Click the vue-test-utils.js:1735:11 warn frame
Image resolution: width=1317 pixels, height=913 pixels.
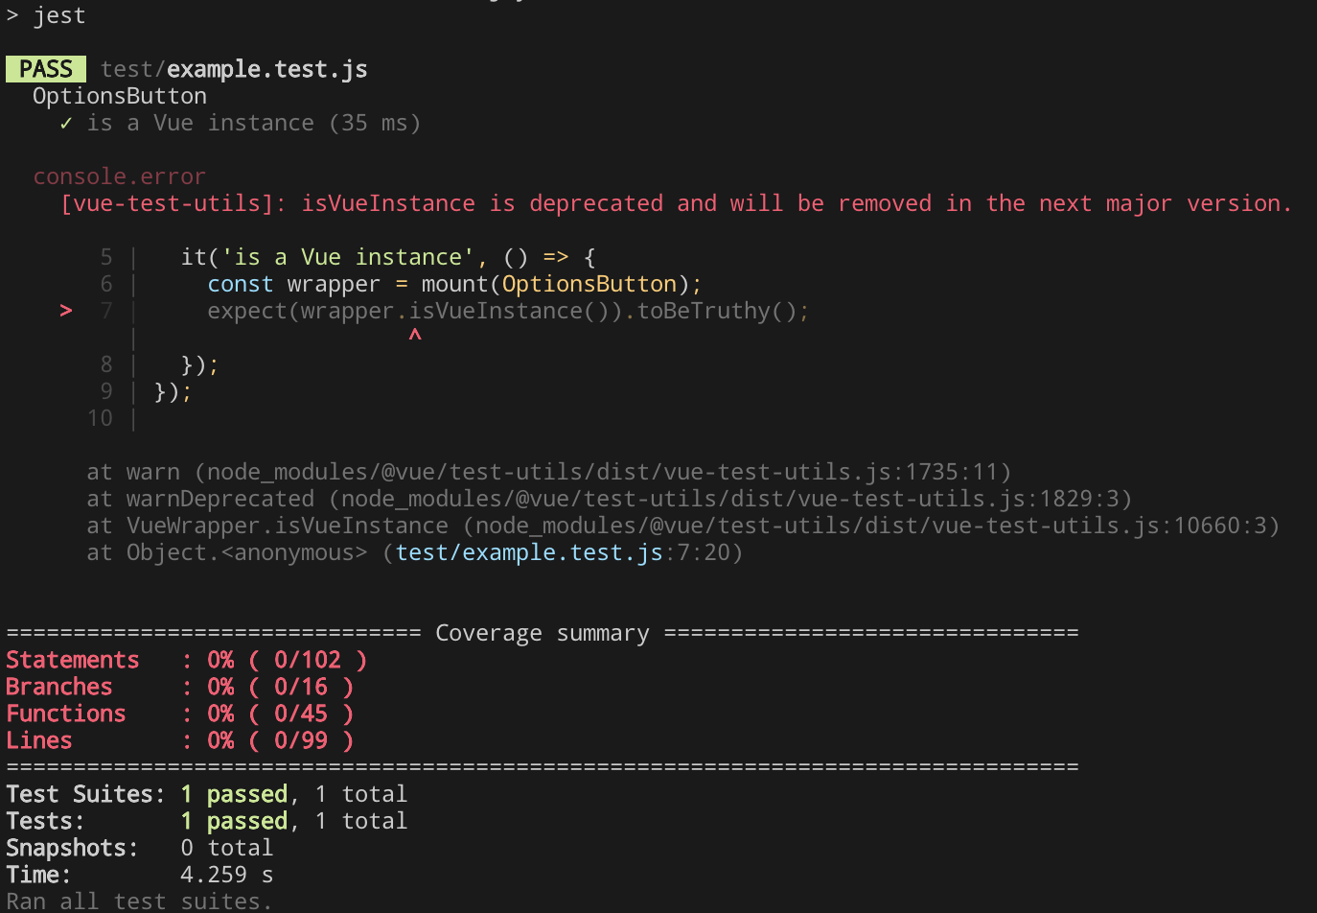[546, 471]
